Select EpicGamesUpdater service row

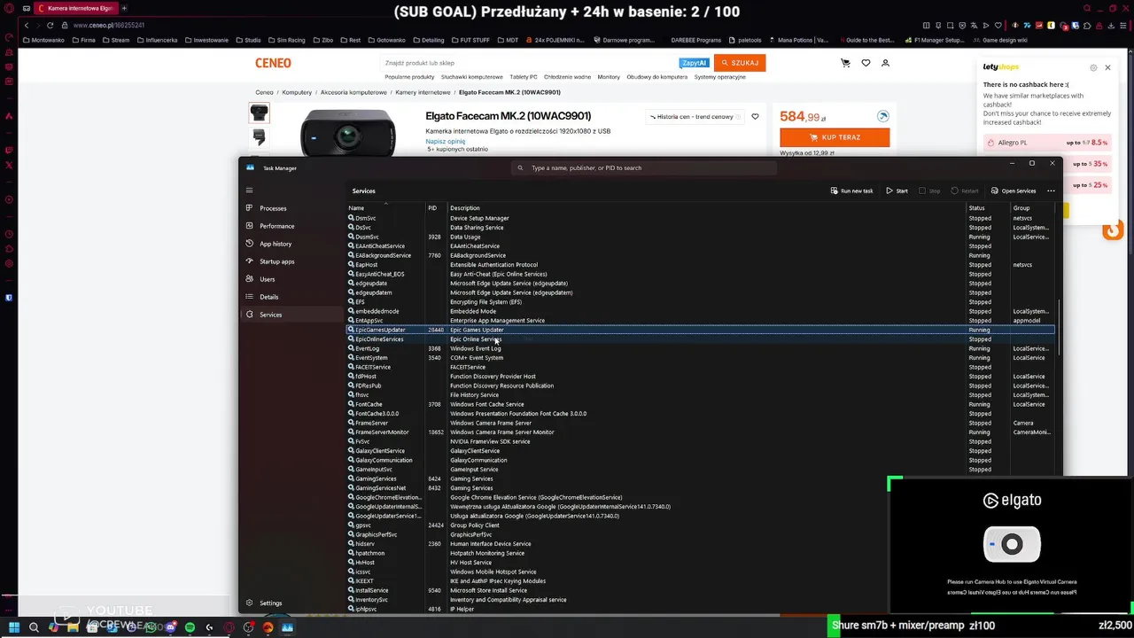pos(700,330)
